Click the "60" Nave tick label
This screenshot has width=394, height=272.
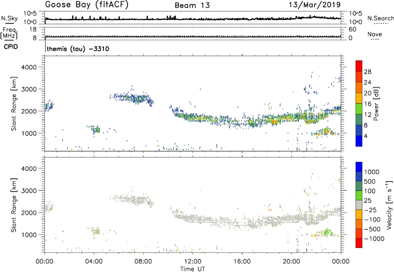(x=352, y=29)
